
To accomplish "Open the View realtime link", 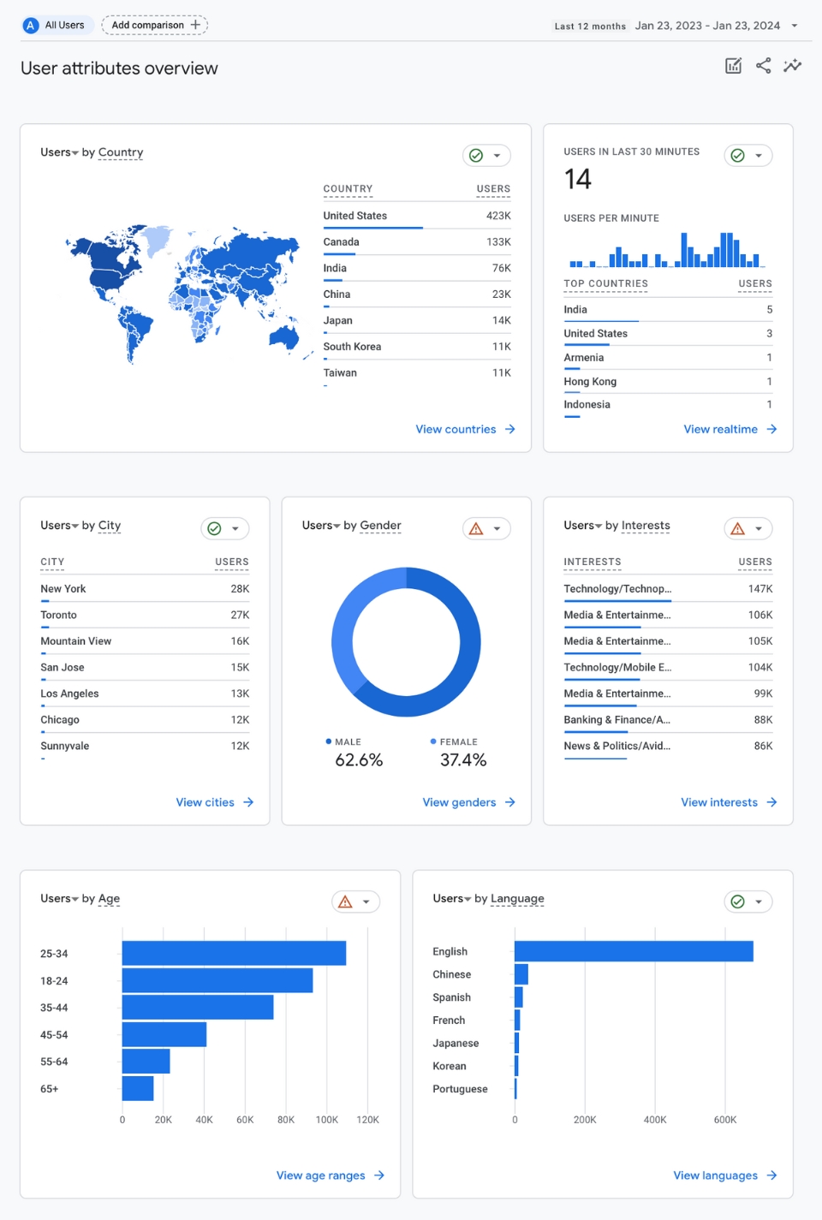I will coord(730,429).
